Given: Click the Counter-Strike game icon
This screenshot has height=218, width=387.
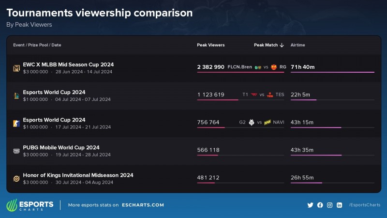Looking at the screenshot, I should tap(16, 124).
